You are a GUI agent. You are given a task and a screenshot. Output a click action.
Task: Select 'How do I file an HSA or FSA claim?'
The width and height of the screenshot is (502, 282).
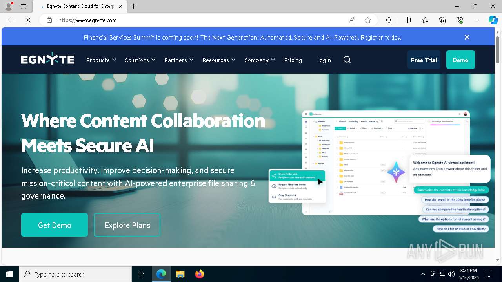[x=461, y=229]
